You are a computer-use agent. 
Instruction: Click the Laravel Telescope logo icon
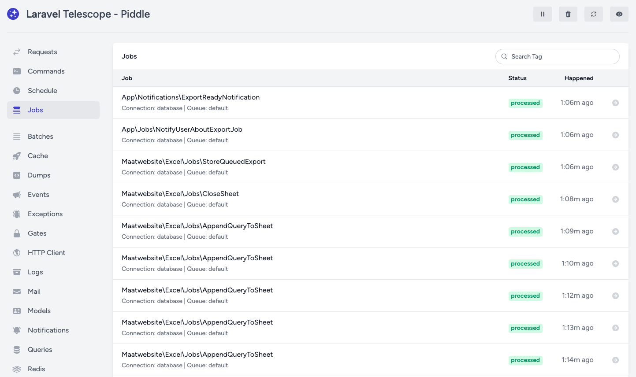coord(13,14)
